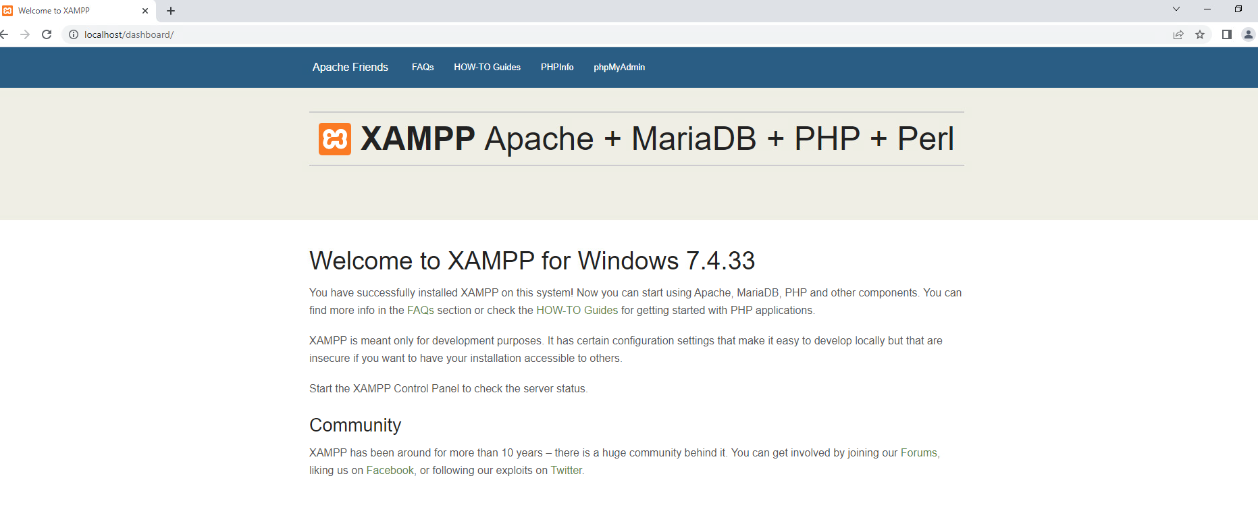Click the browser forward arrow

[x=25, y=34]
